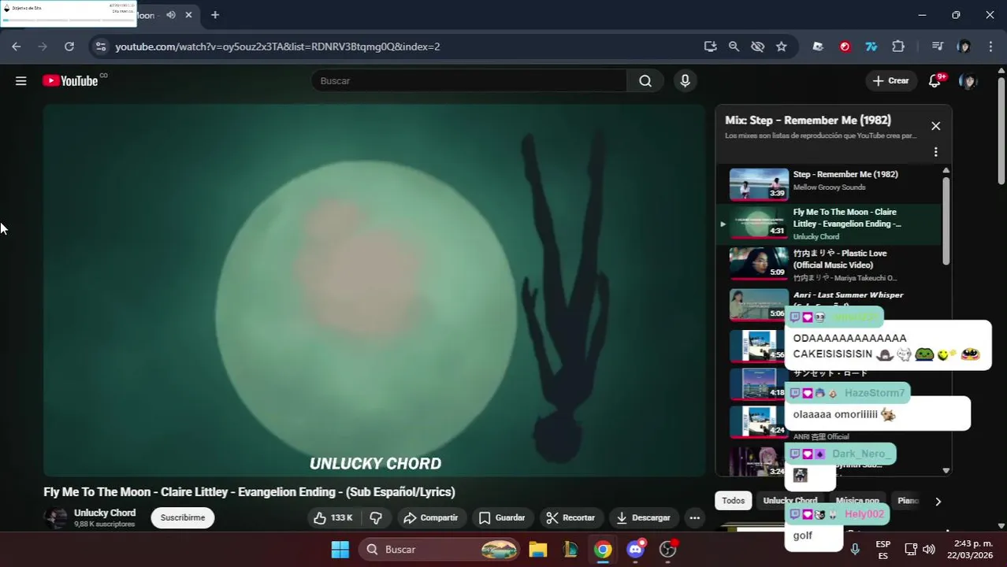Image resolution: width=1007 pixels, height=567 pixels.
Task: Click the magnifier search button beside Buscar
Action: click(x=645, y=80)
